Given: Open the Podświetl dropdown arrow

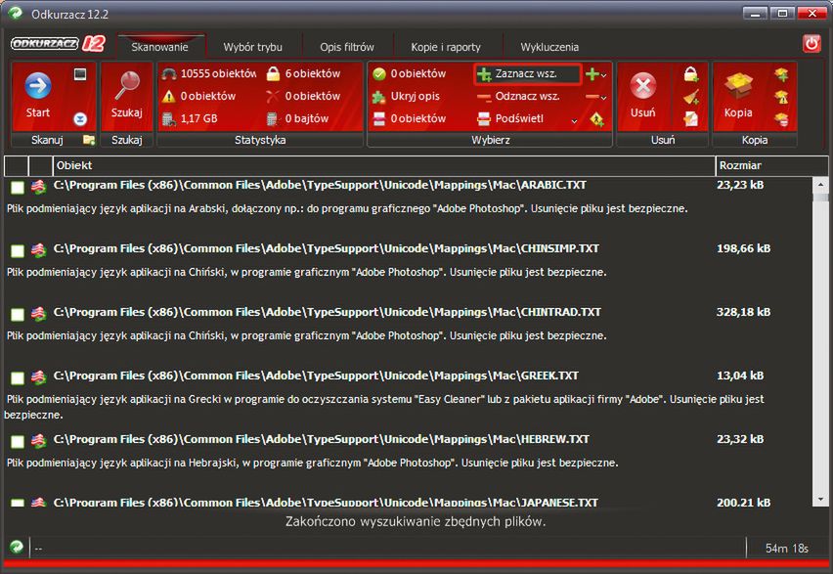Looking at the screenshot, I should [574, 121].
